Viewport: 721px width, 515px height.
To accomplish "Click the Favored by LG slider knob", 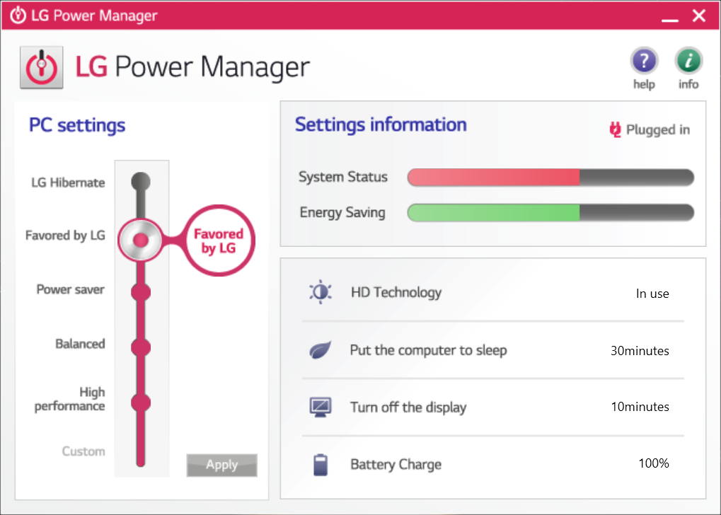I will coord(140,240).
